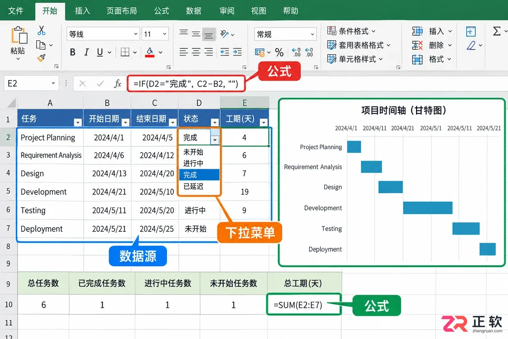Click the select-all corner triangle
This screenshot has width=508, height=339.
pos(11,103)
